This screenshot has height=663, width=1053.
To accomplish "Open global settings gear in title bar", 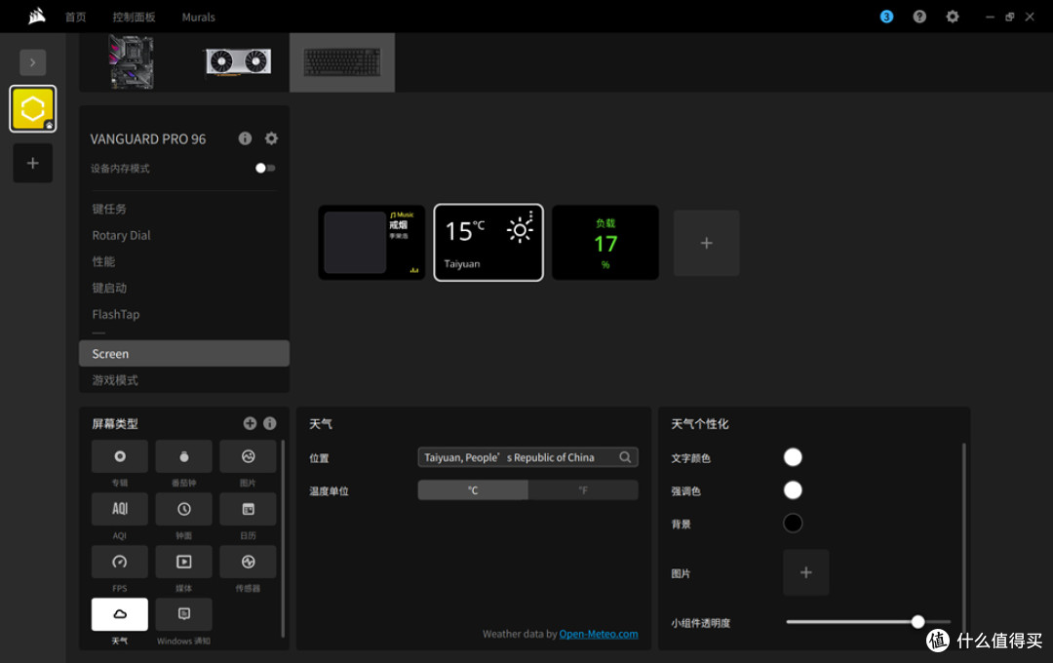I will coord(953,17).
